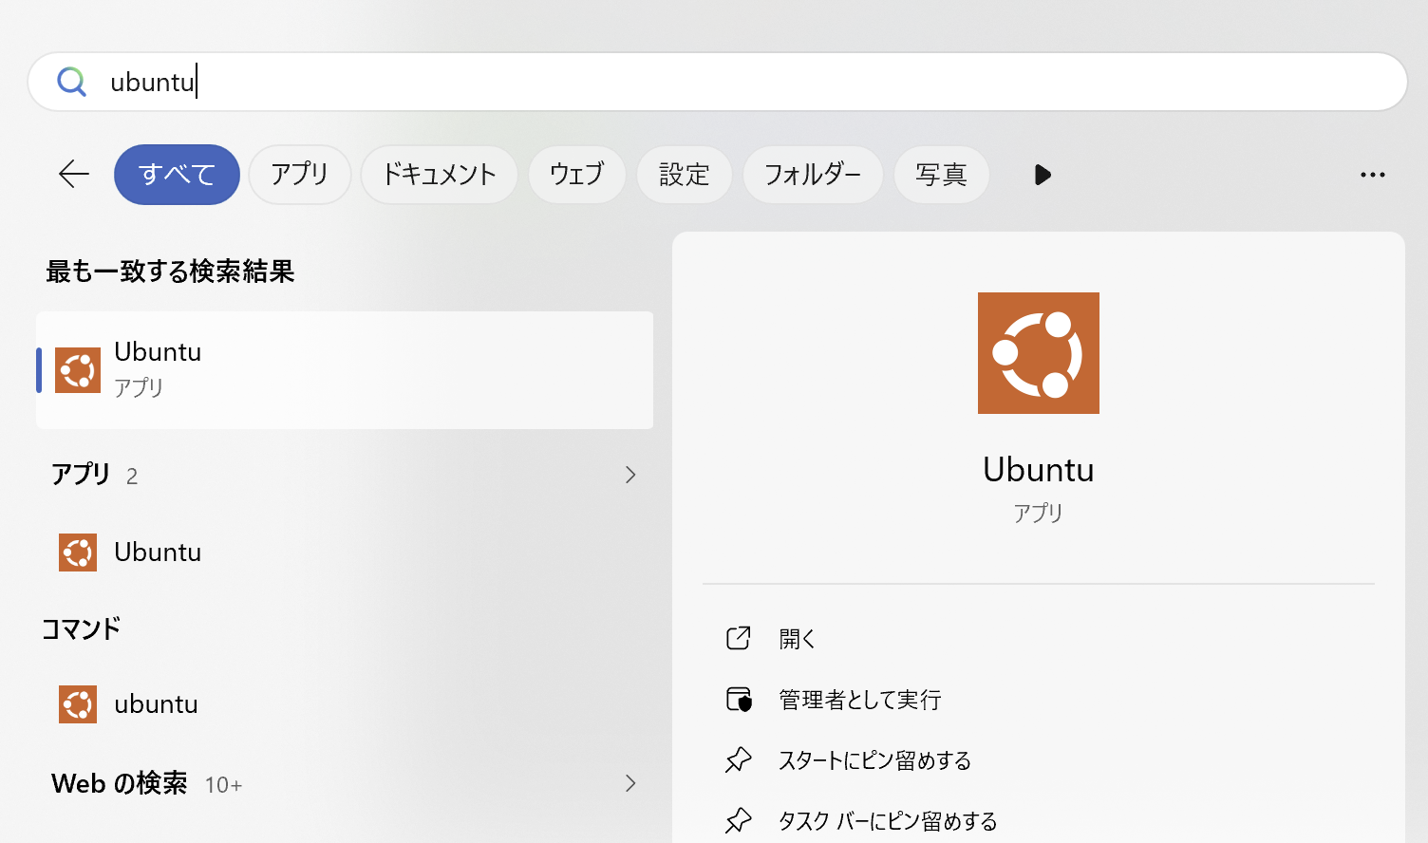The image size is (1428, 843).
Task: Click the search box containing ubuntu
Action: pos(717,82)
